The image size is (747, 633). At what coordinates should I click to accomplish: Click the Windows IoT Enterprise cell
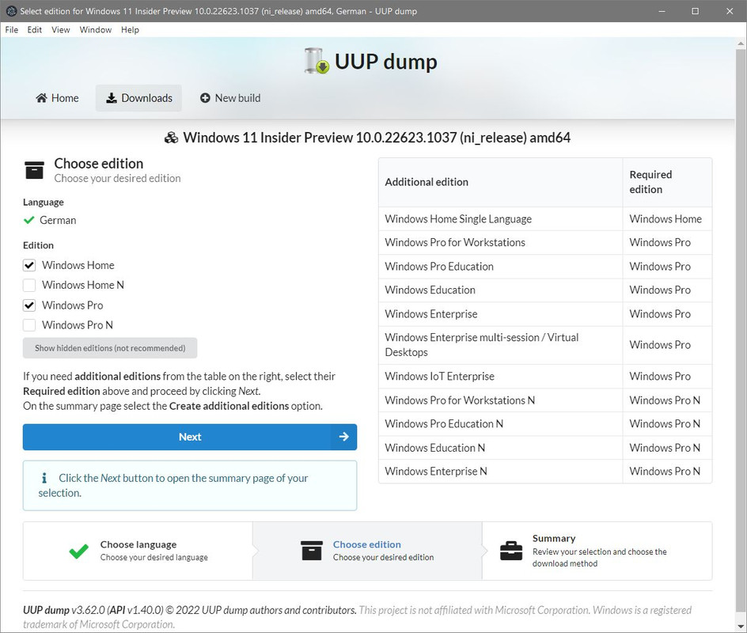tap(501, 377)
